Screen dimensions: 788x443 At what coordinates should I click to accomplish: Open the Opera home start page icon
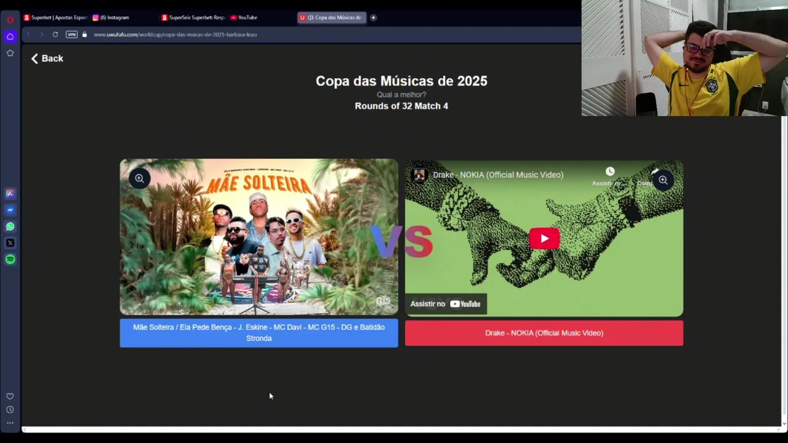(10, 36)
